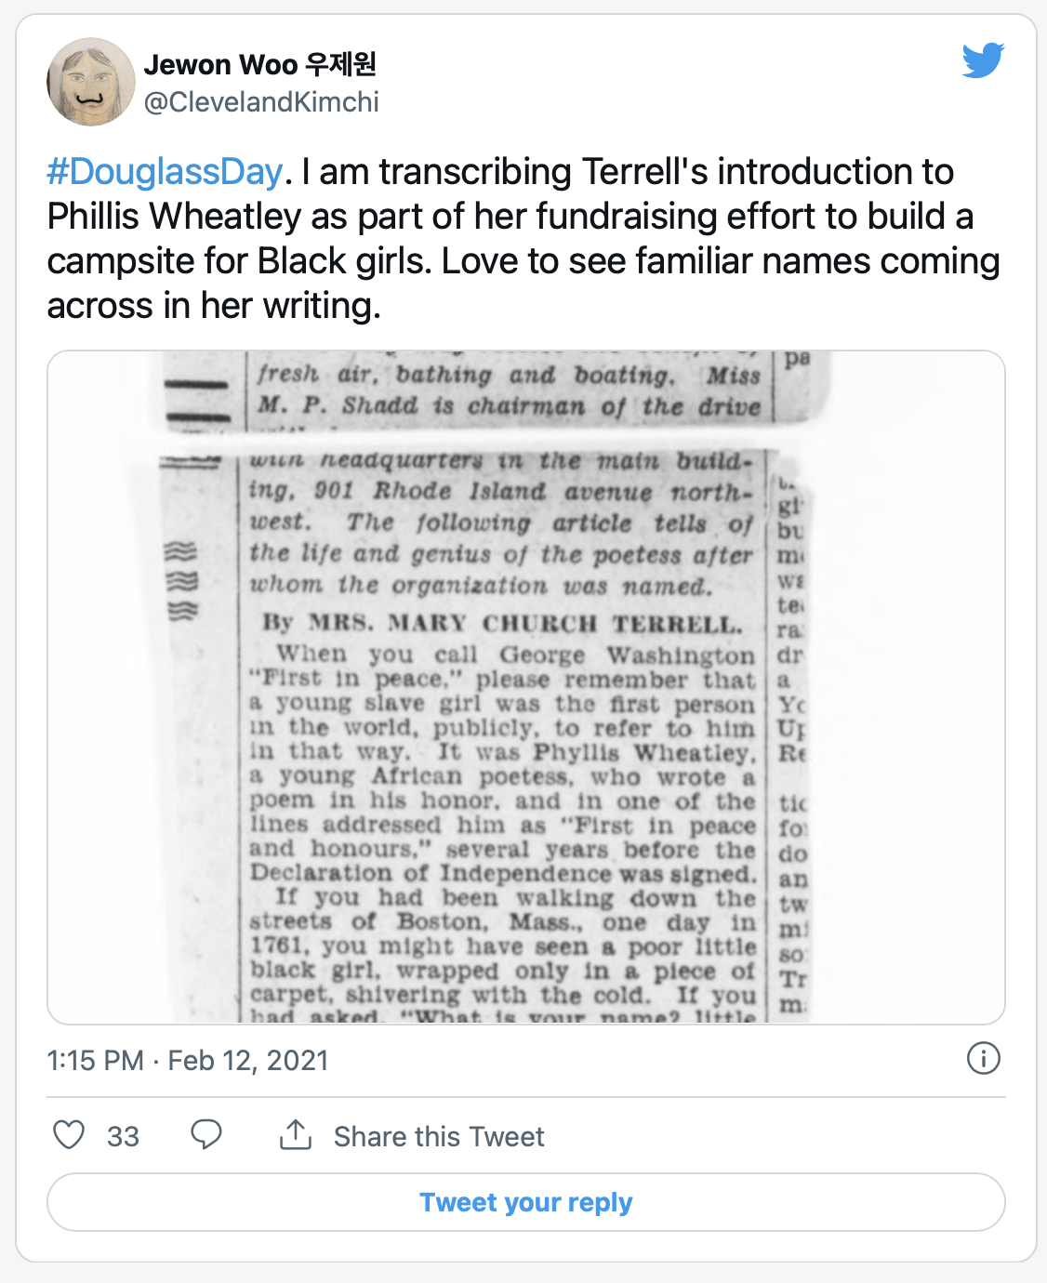The height and width of the screenshot is (1283, 1047).
Task: Click the Share this Tweet label
Action: coord(439,1136)
